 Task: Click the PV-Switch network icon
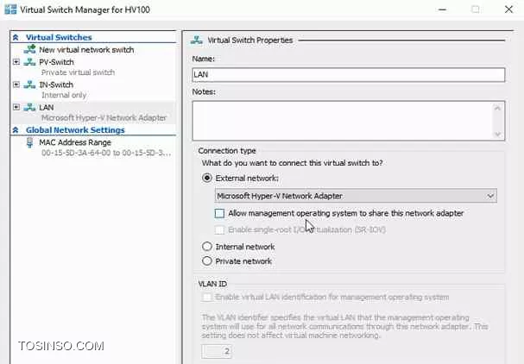(x=29, y=62)
